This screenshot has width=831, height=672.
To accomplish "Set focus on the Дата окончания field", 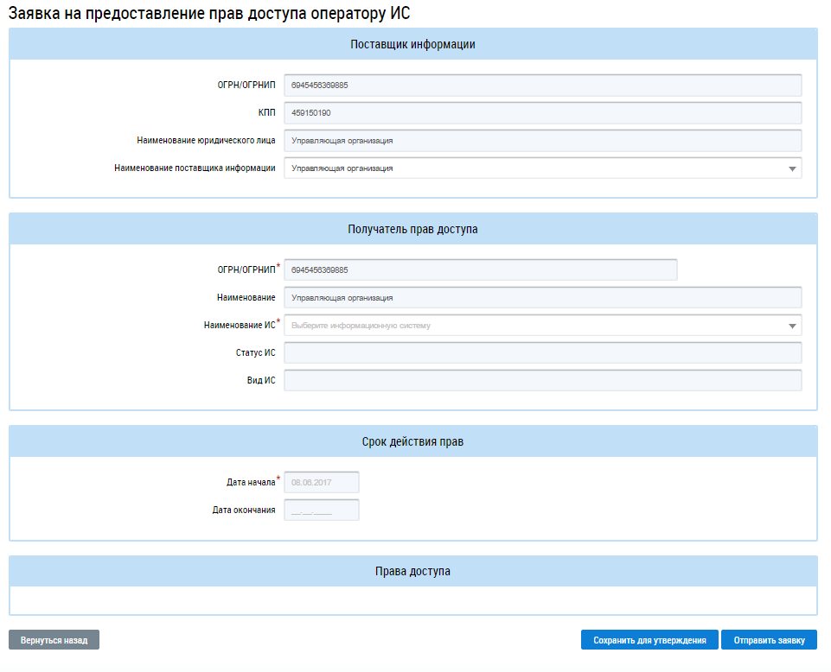I will click(321, 510).
